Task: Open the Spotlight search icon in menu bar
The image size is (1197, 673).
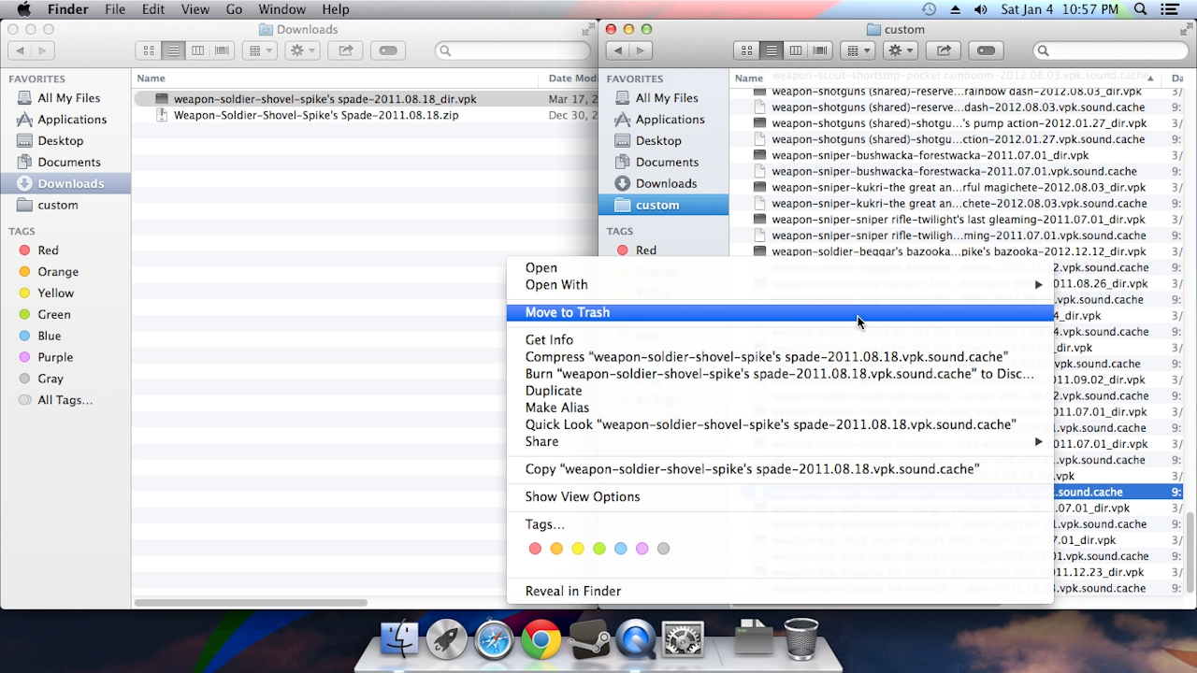Action: (1141, 9)
